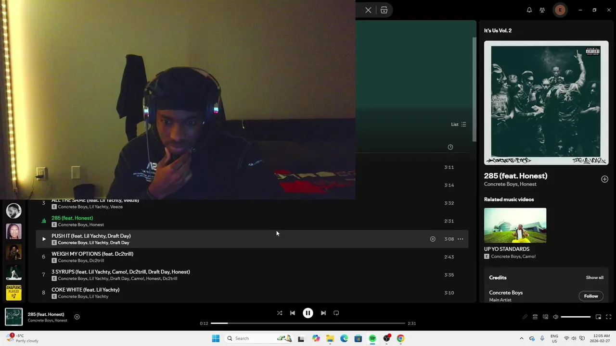
Task: Open the UP YO STANDARDS video thumbnail
Action: pyautogui.click(x=515, y=225)
